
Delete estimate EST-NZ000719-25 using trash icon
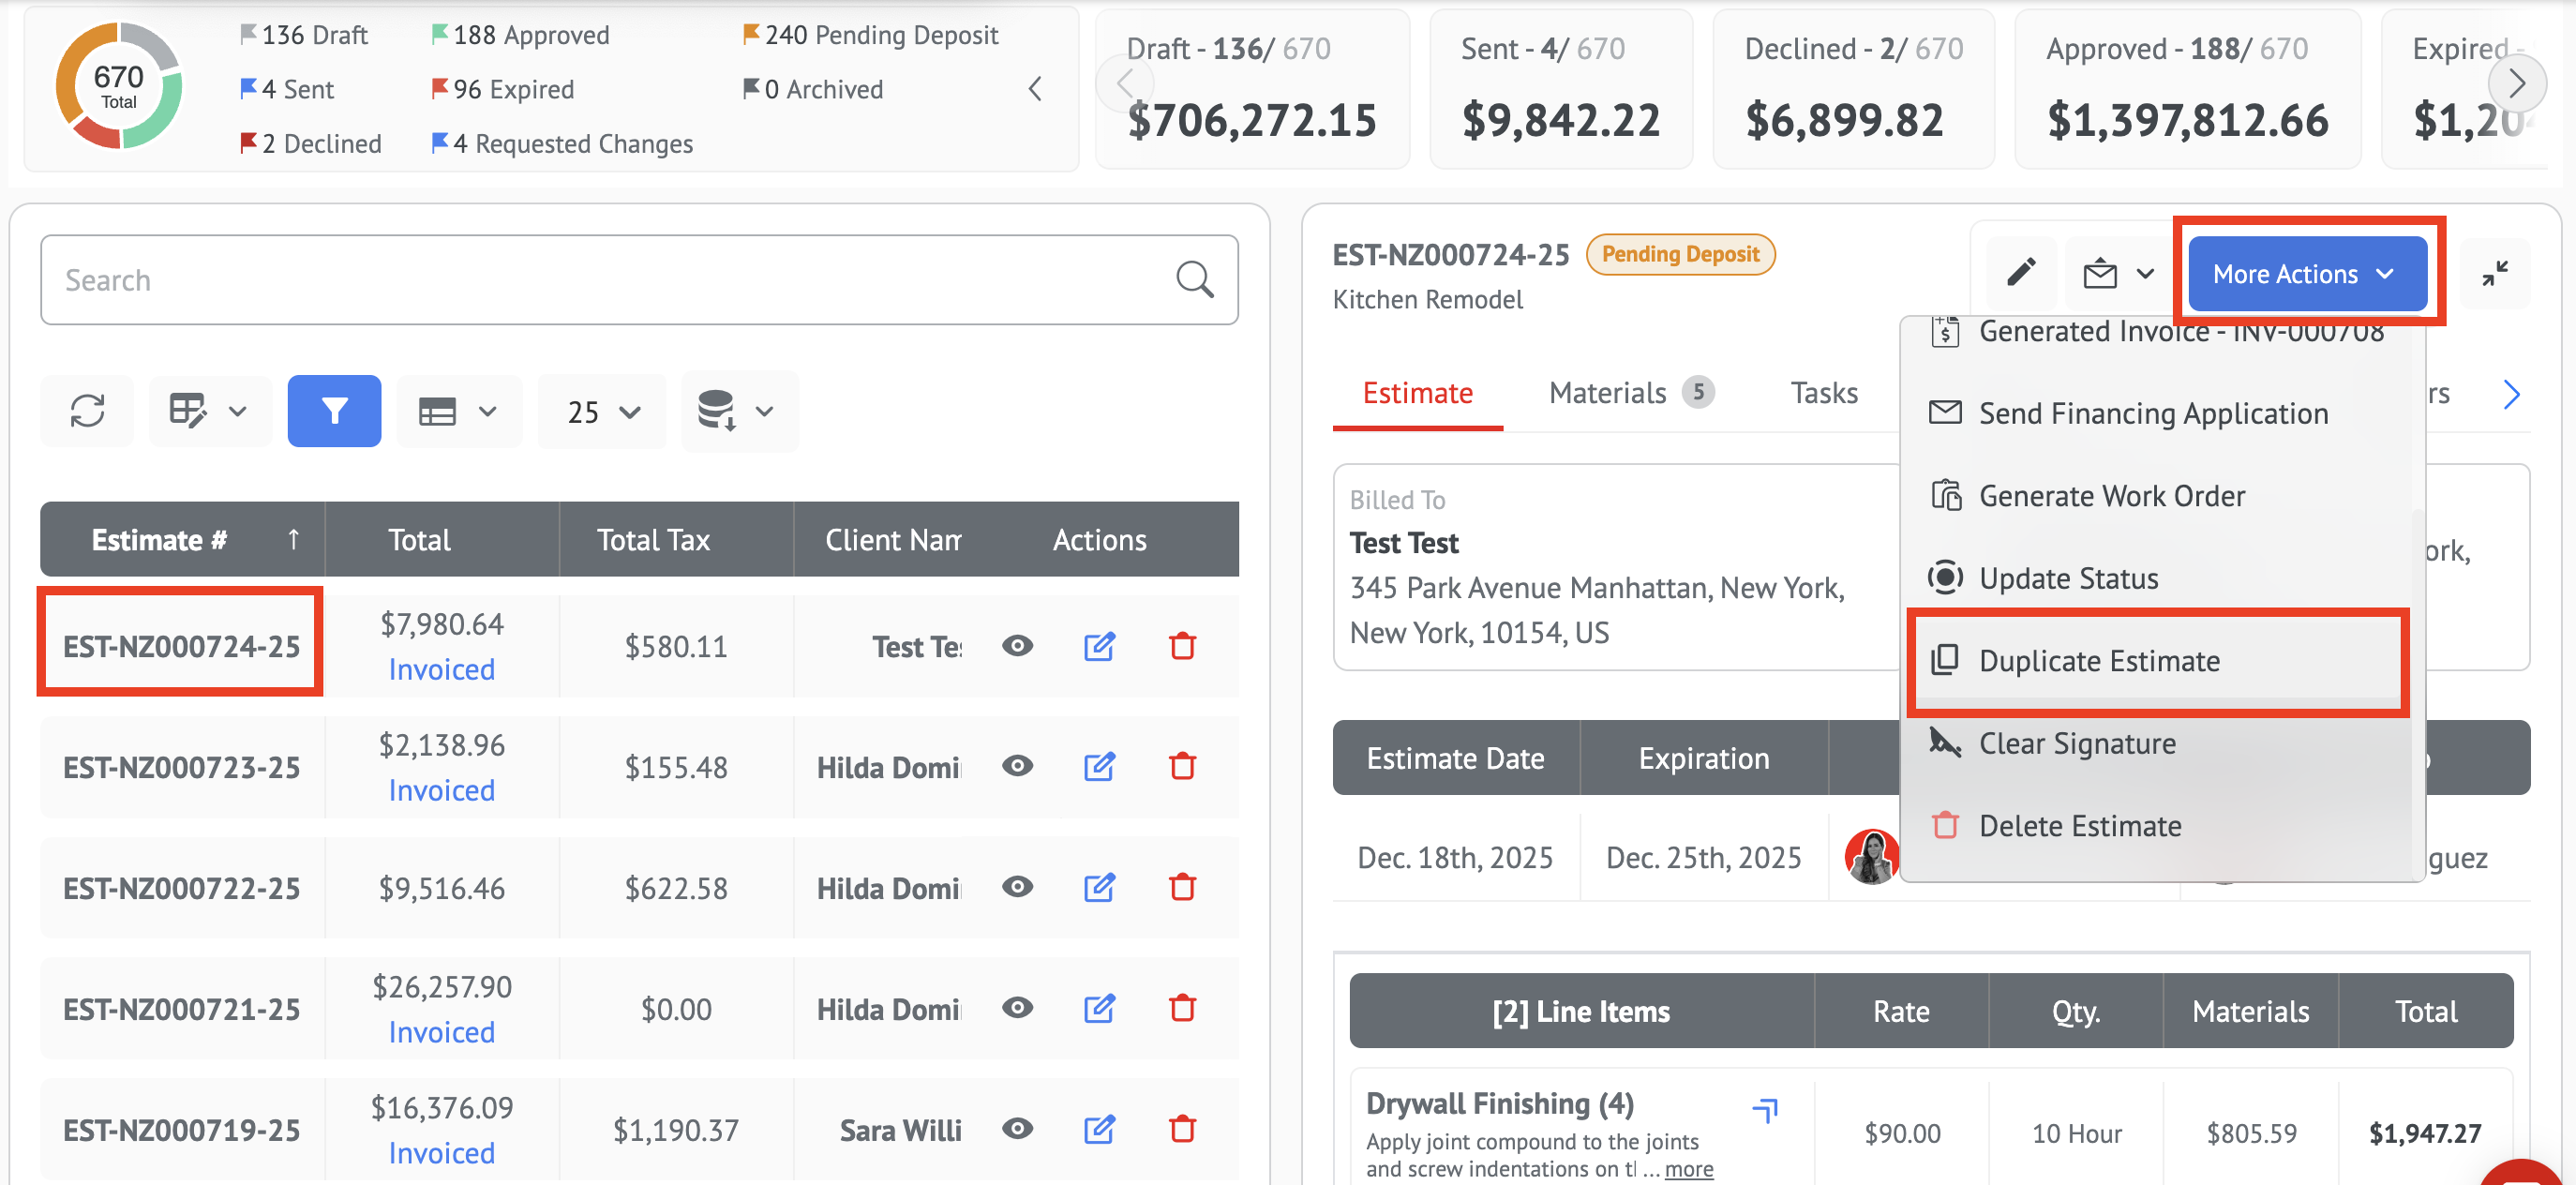click(x=1182, y=1129)
